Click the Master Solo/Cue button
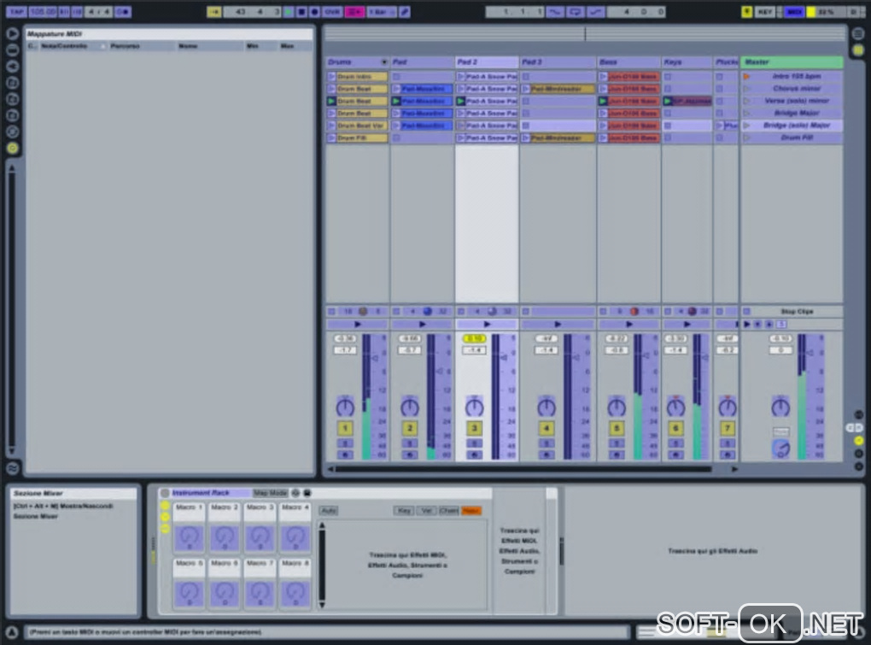Image resolution: width=871 pixels, height=645 pixels. 780,431
